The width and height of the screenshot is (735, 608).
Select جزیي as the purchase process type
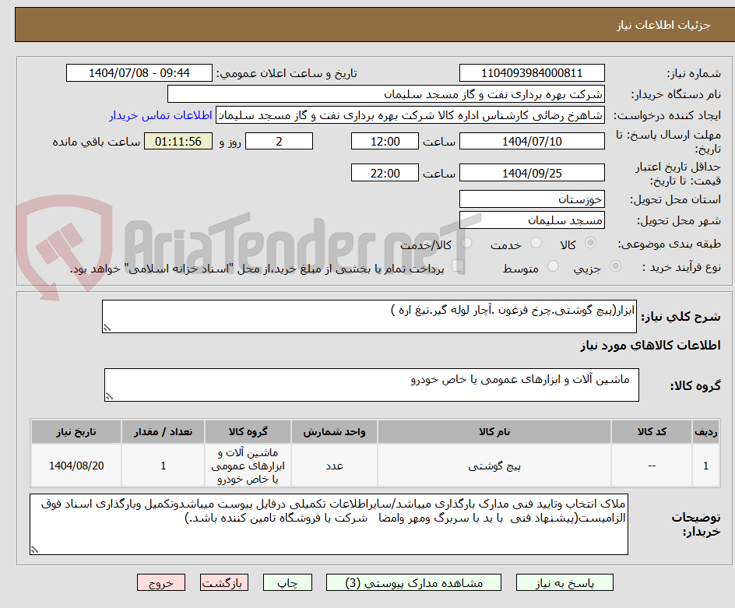click(x=614, y=265)
